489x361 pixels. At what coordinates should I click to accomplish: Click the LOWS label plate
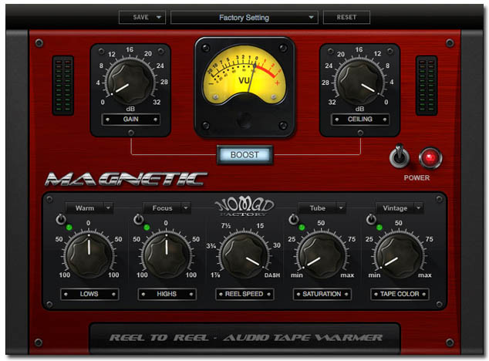click(x=89, y=294)
